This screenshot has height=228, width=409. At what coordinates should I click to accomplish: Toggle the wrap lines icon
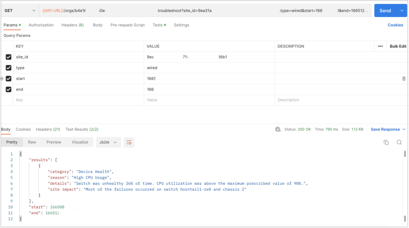point(129,142)
